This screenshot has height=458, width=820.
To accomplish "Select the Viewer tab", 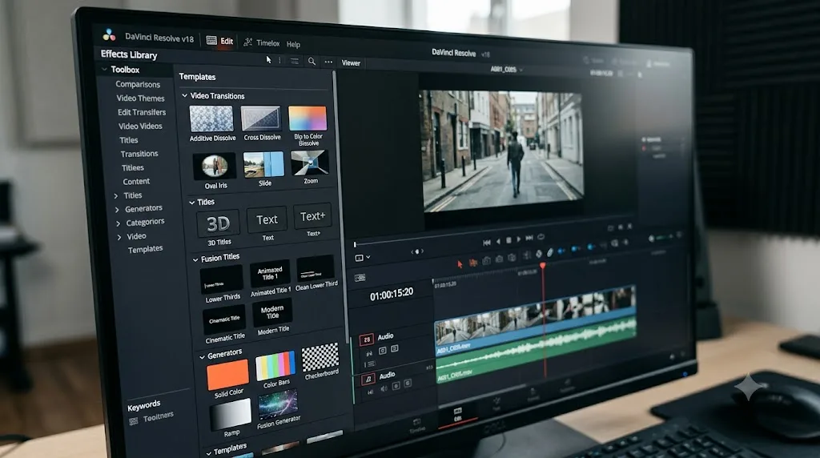I will (x=351, y=62).
